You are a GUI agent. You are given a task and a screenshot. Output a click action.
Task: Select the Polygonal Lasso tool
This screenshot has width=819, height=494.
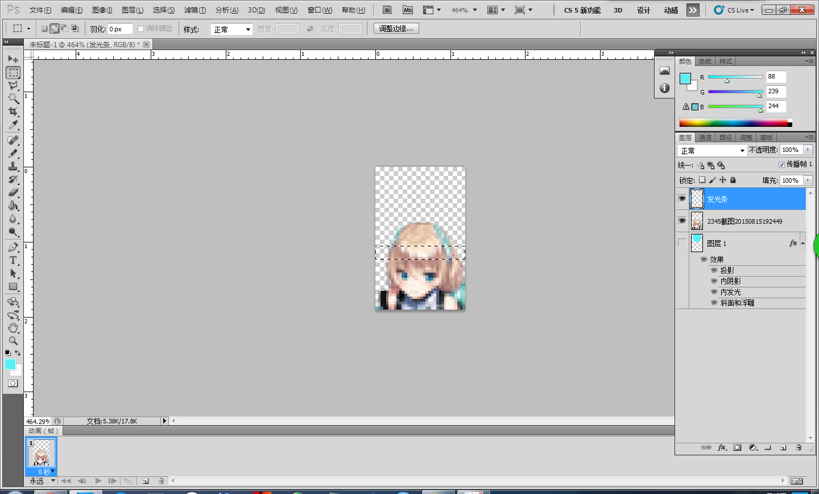click(13, 85)
